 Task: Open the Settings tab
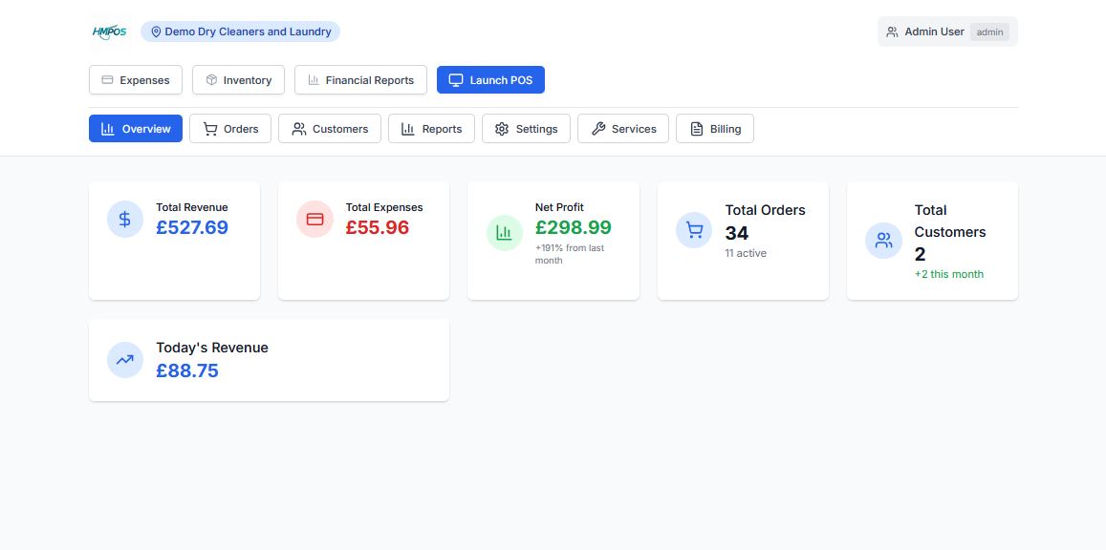(526, 128)
